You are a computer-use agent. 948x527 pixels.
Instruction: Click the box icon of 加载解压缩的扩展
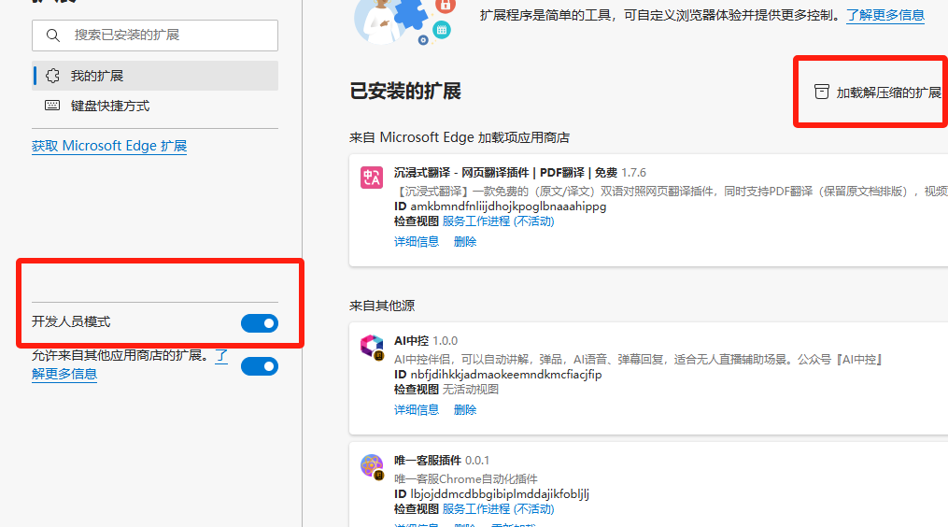tap(821, 92)
